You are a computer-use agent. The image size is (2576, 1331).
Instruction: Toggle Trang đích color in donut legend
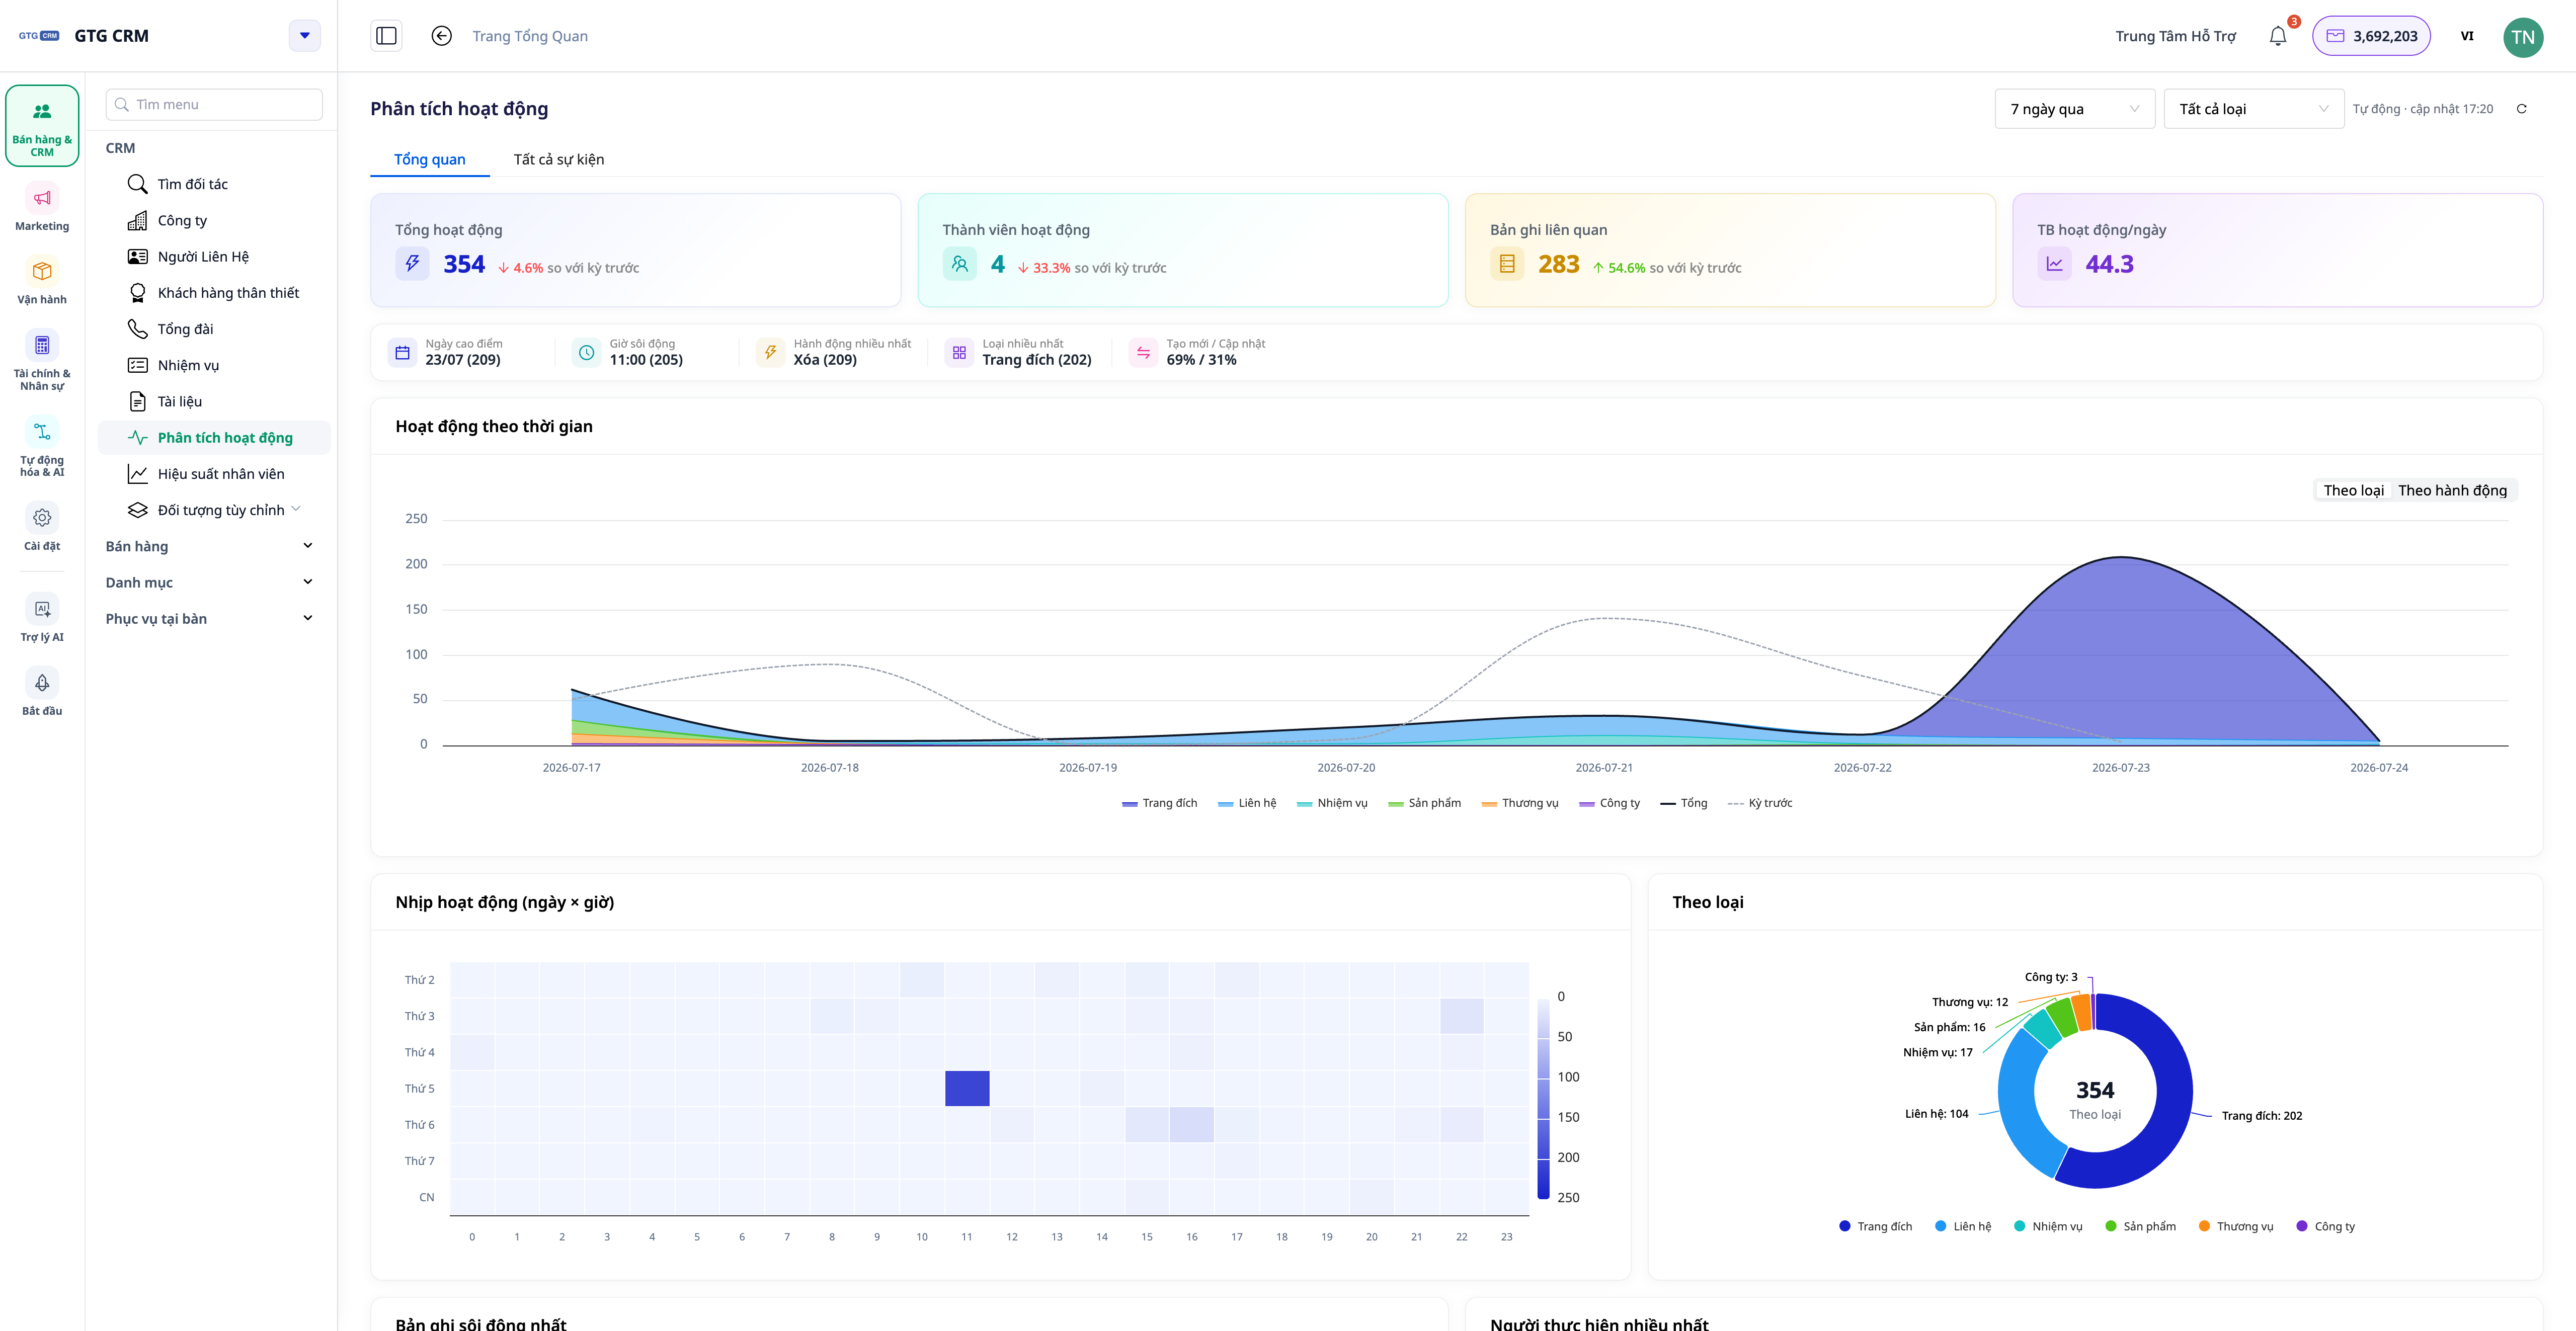1875,1226
